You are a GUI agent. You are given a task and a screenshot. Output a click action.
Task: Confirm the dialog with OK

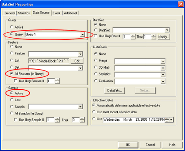tap(128, 145)
